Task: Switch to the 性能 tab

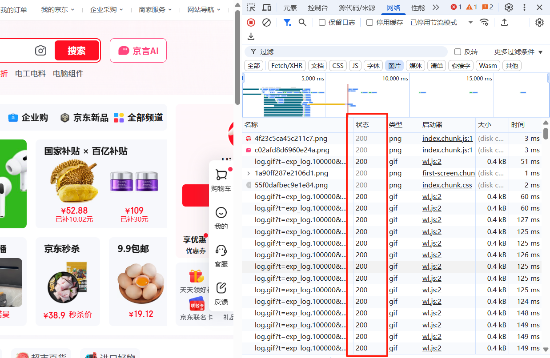Action: click(x=418, y=7)
